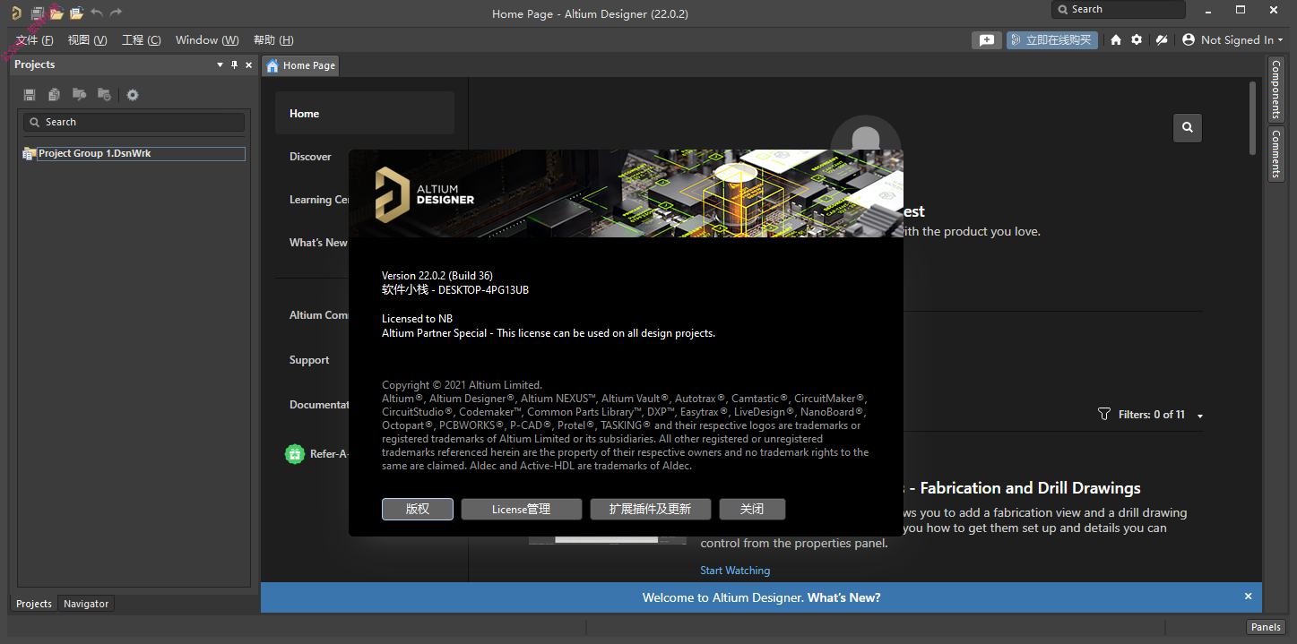Viewport: 1297px width, 644px height.
Task: Click the Panels button in status bar
Action: click(x=1266, y=627)
